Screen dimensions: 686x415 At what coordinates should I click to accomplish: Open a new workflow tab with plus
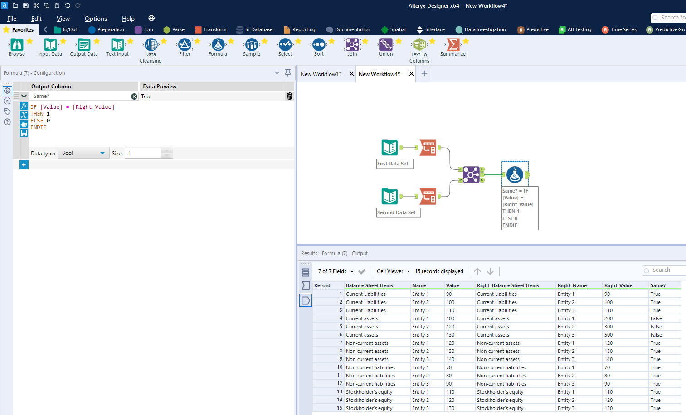point(424,74)
